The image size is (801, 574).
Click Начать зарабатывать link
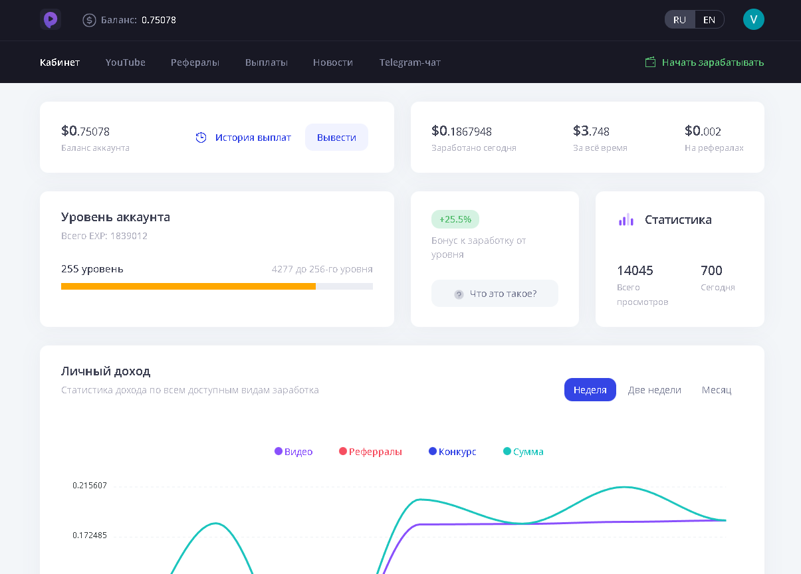coord(713,62)
